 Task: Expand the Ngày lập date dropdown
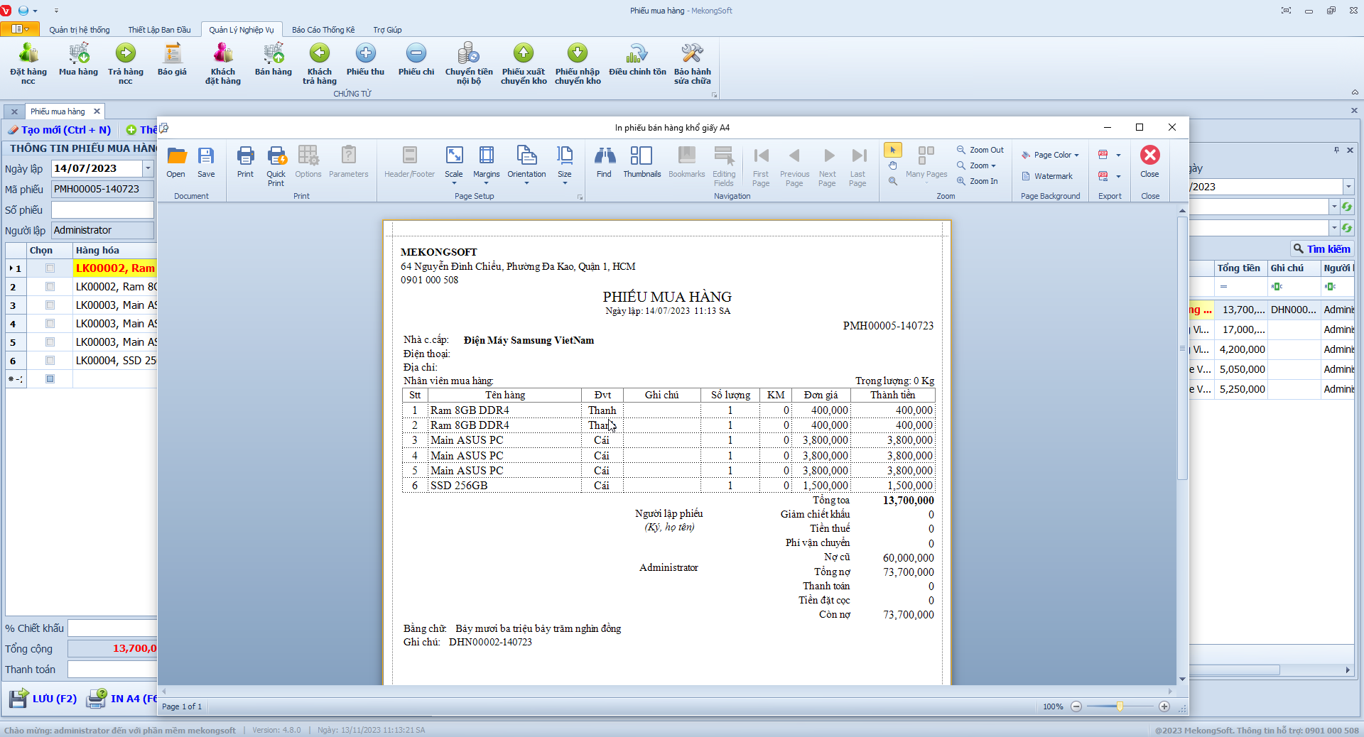pyautogui.click(x=148, y=169)
